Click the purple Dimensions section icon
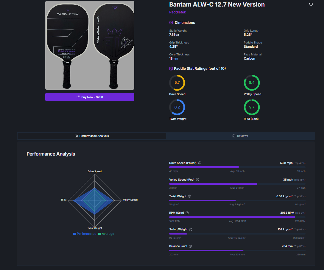This screenshot has height=270, width=324. 171,22
